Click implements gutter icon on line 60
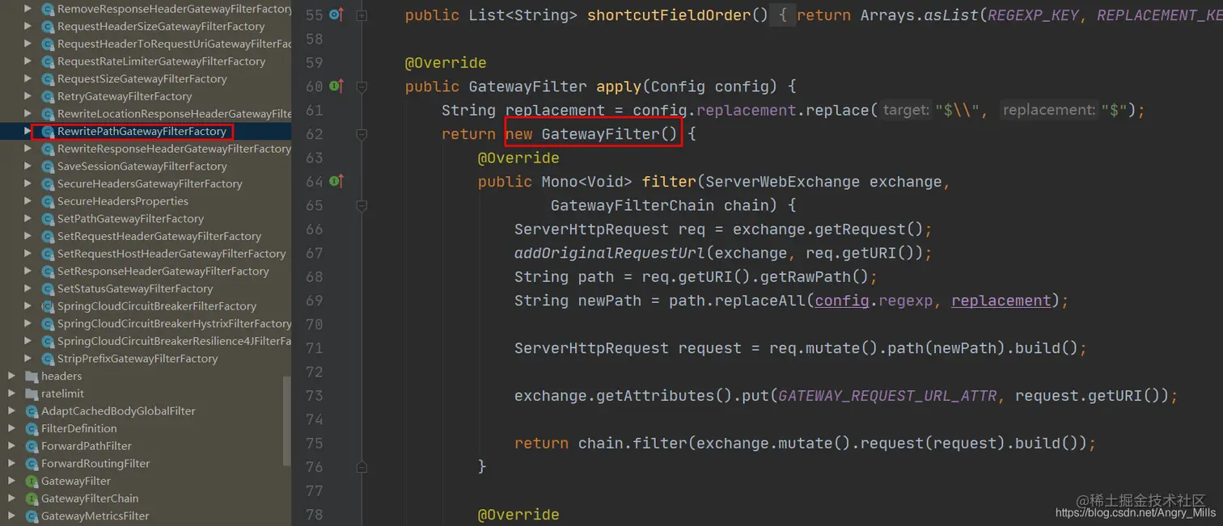The height and width of the screenshot is (526, 1223). [336, 86]
